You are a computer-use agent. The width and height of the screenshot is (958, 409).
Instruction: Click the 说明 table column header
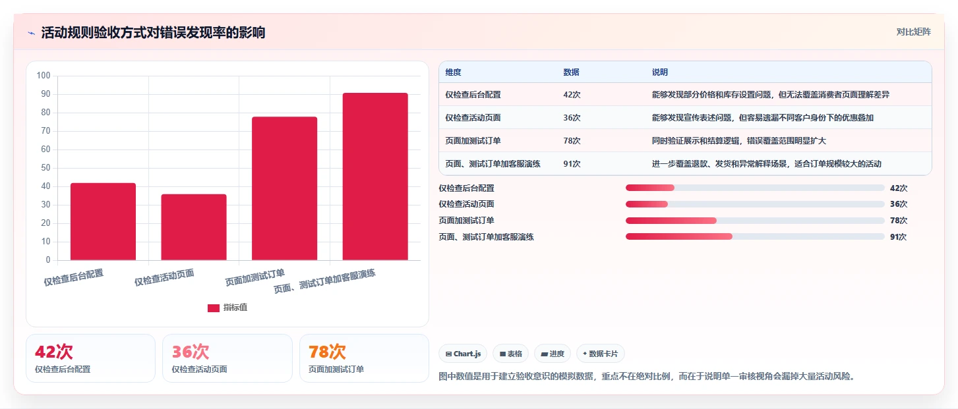pos(659,72)
